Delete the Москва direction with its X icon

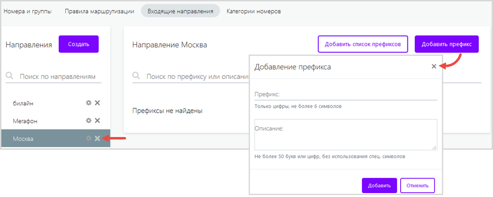click(97, 138)
